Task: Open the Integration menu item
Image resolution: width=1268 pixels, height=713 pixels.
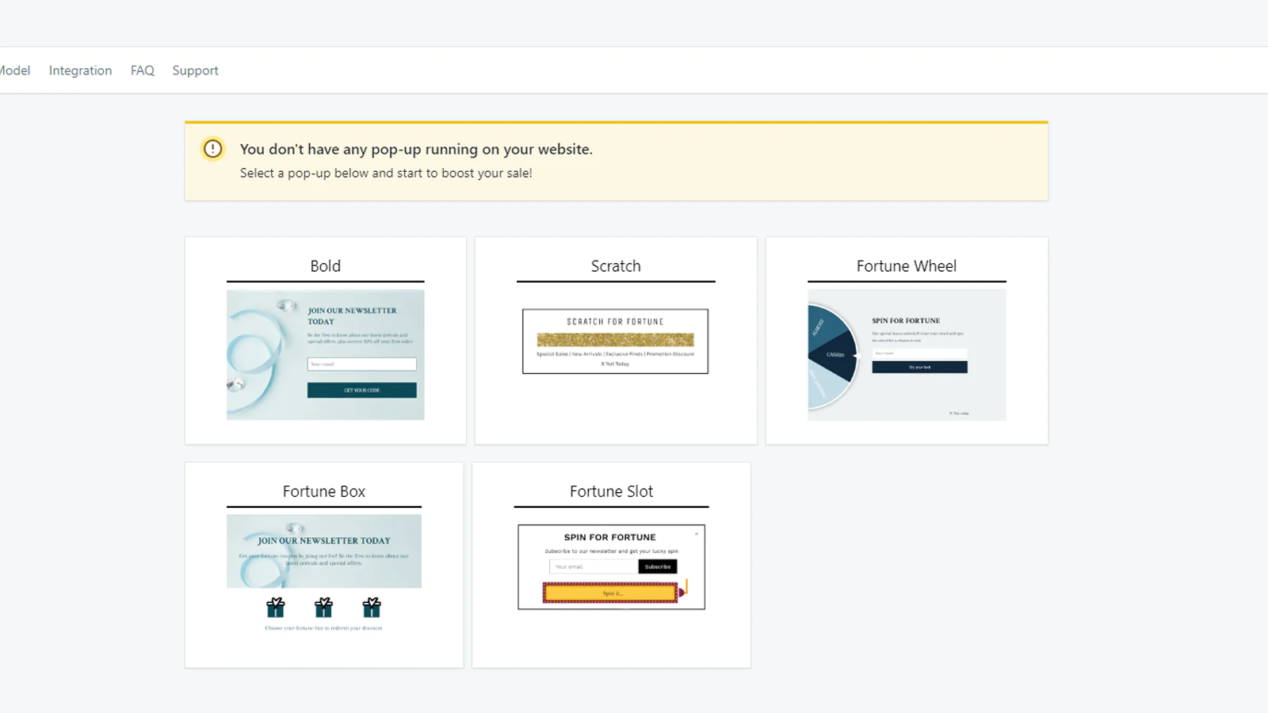Action: (x=80, y=70)
